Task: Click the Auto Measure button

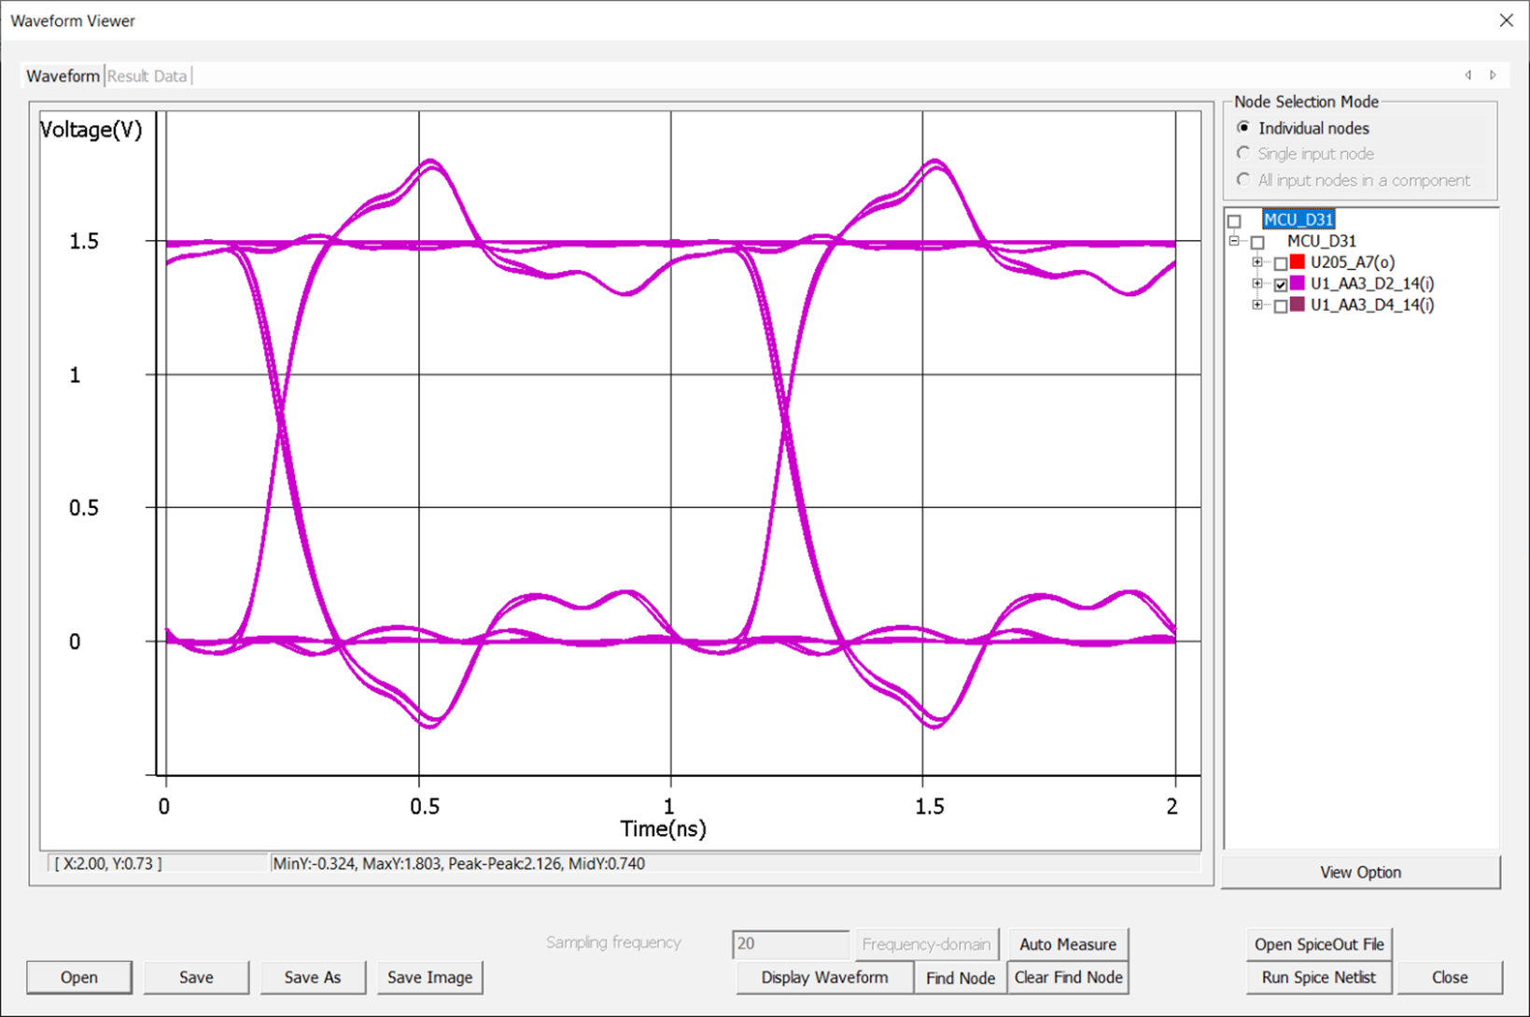Action: pos(1067,944)
